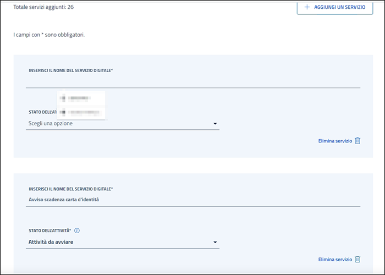Click the 'I campi con * sono obbligatori' note
Screen dimensions: 385x275
49,35
